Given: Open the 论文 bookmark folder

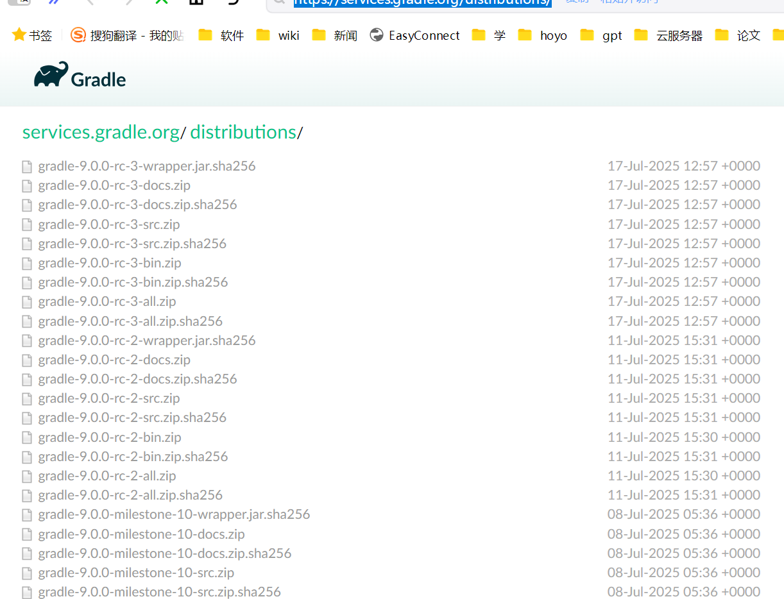Looking at the screenshot, I should (738, 35).
